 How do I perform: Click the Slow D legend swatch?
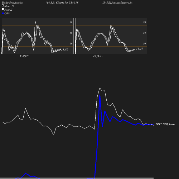point(3,5)
